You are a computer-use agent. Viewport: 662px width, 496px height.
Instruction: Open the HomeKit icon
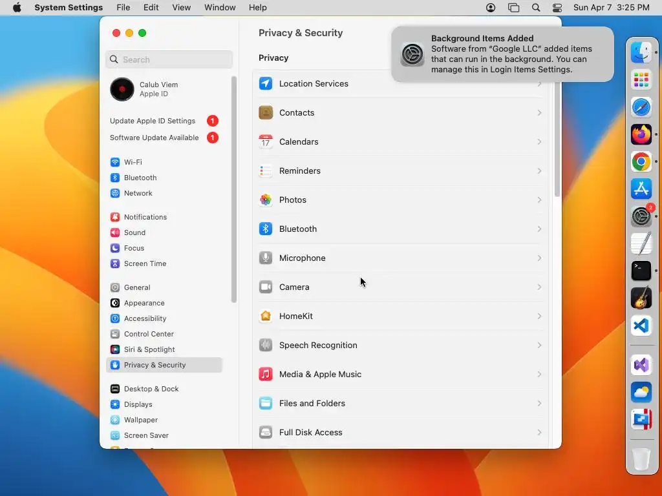266,316
